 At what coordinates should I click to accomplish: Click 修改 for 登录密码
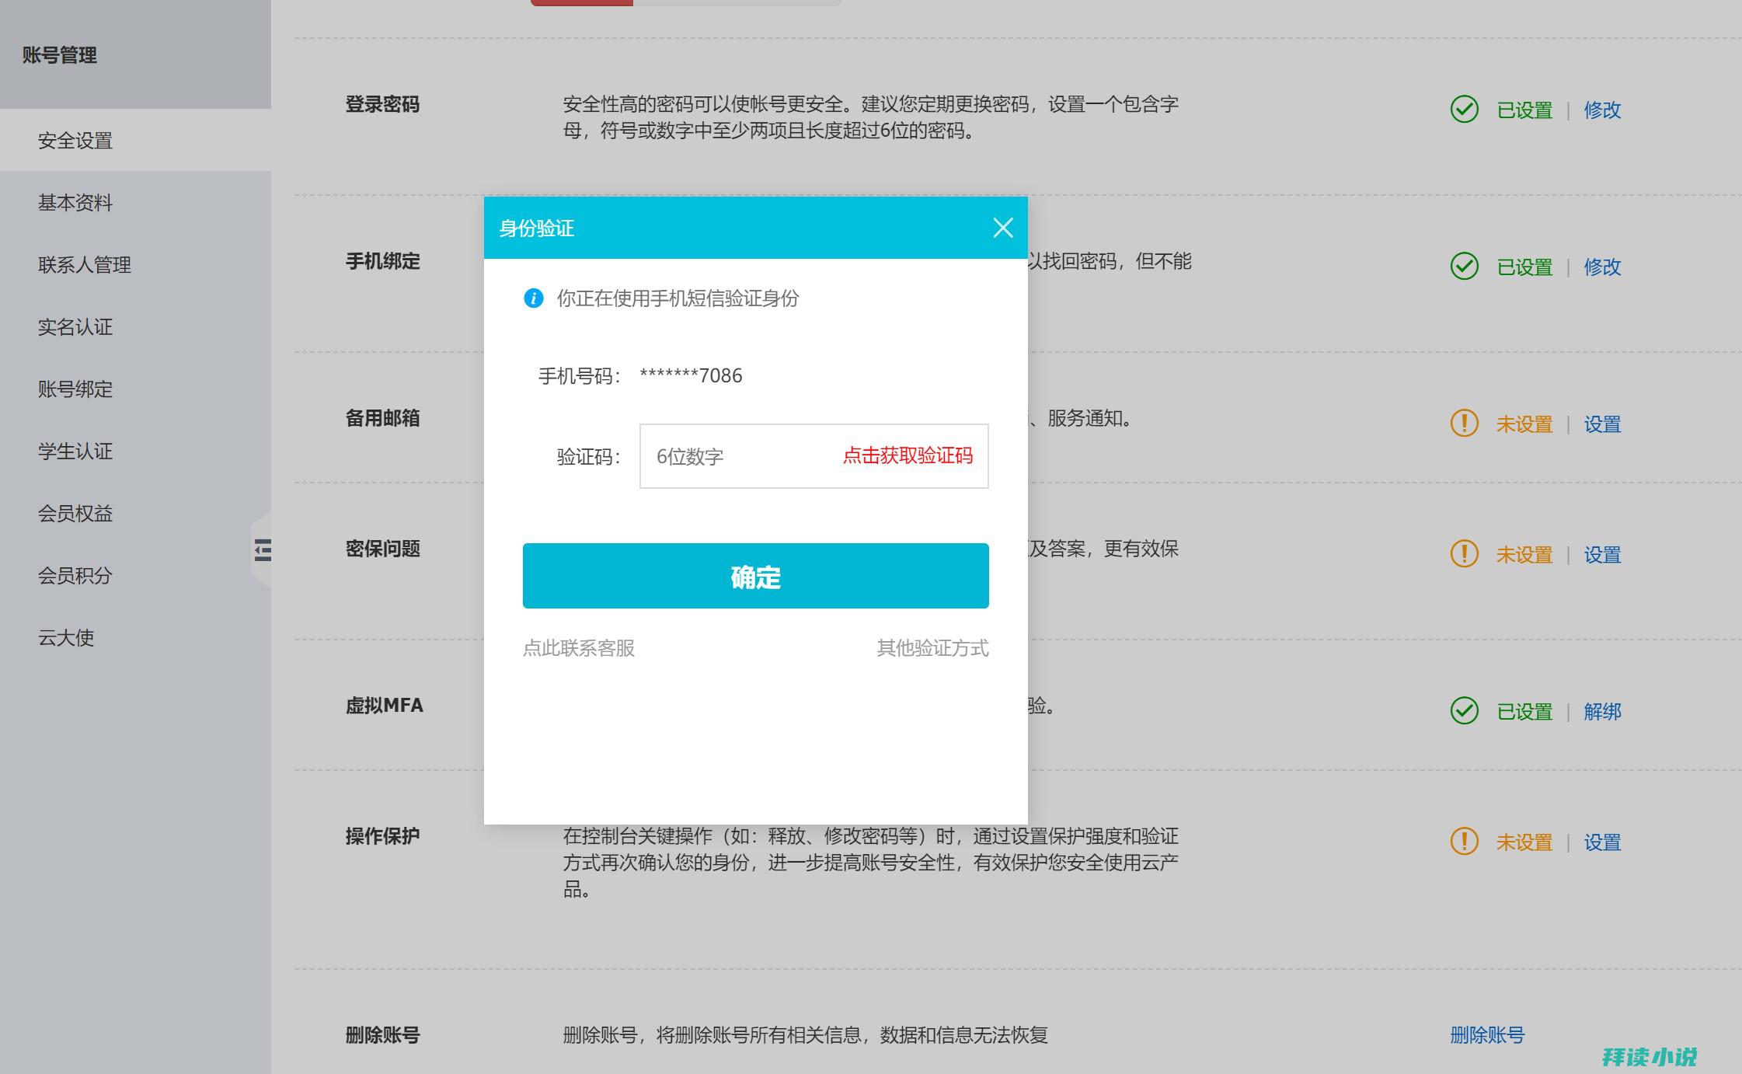(1602, 110)
